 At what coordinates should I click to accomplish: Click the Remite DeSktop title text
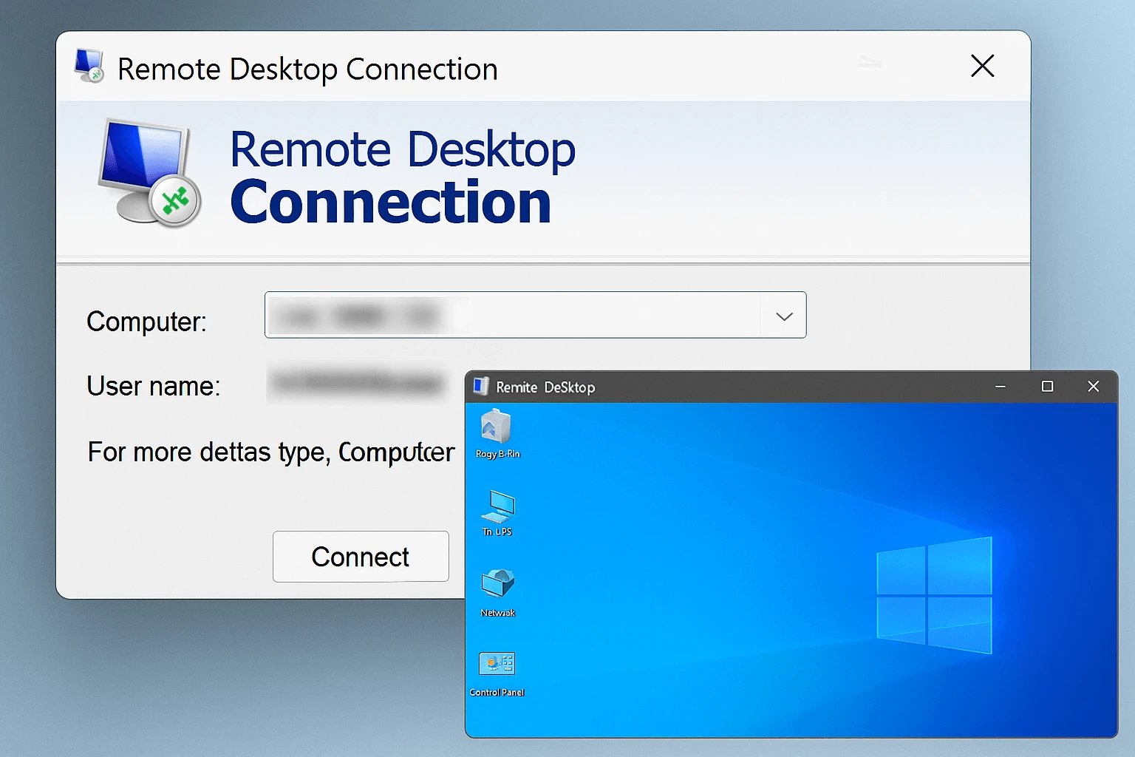point(545,387)
